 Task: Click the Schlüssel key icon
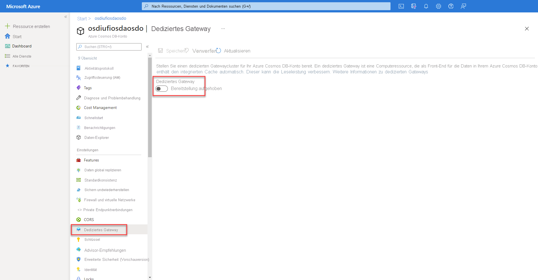(x=79, y=240)
